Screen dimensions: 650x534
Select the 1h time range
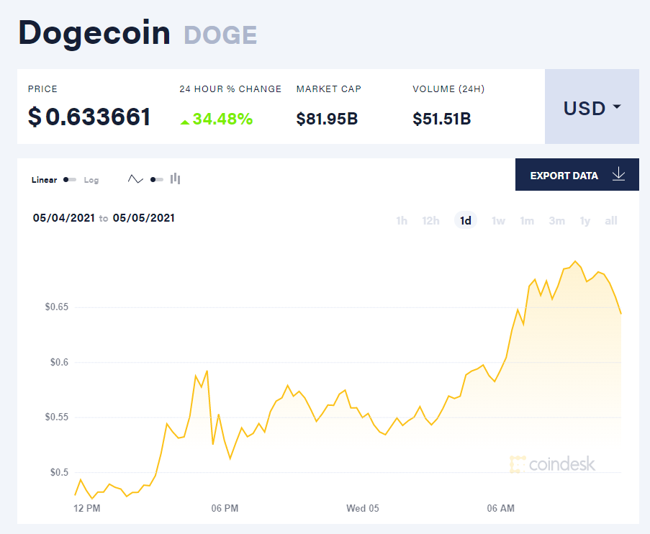tap(401, 220)
